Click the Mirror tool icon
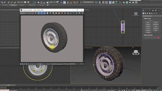The image size is (162, 91). click(96, 2)
